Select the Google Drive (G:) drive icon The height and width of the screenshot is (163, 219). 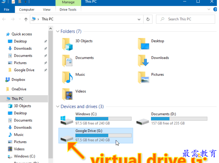pyautogui.click(x=66, y=139)
